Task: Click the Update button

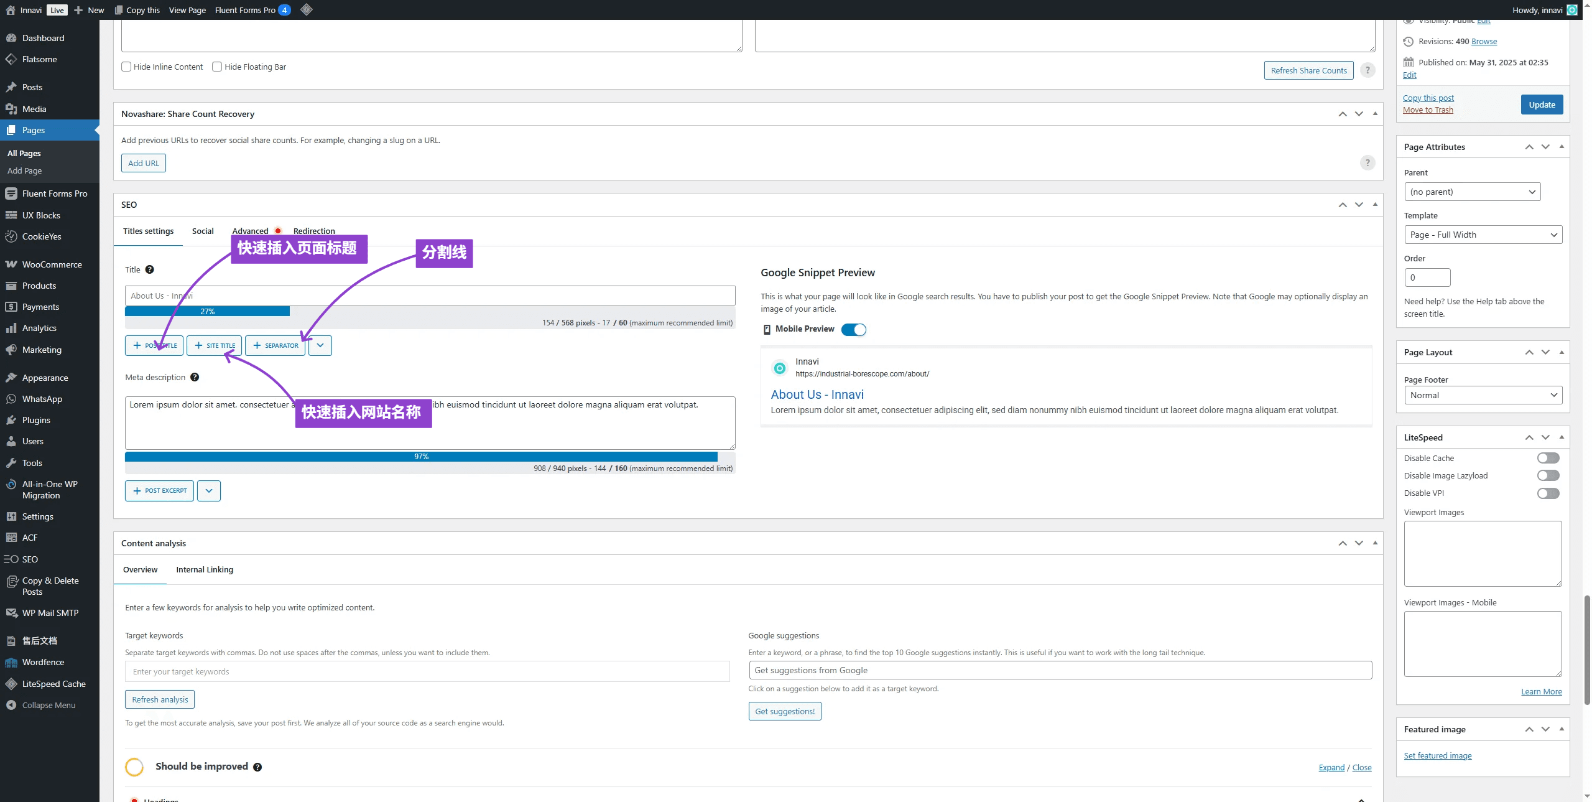Action: pos(1542,105)
